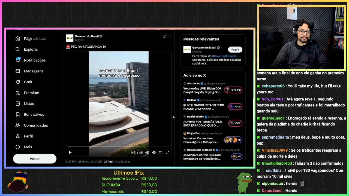
Task: Click +379 mil listeners badge
Action: coord(233,90)
